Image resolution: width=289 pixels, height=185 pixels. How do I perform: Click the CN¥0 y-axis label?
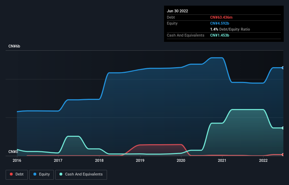click(x=13, y=152)
